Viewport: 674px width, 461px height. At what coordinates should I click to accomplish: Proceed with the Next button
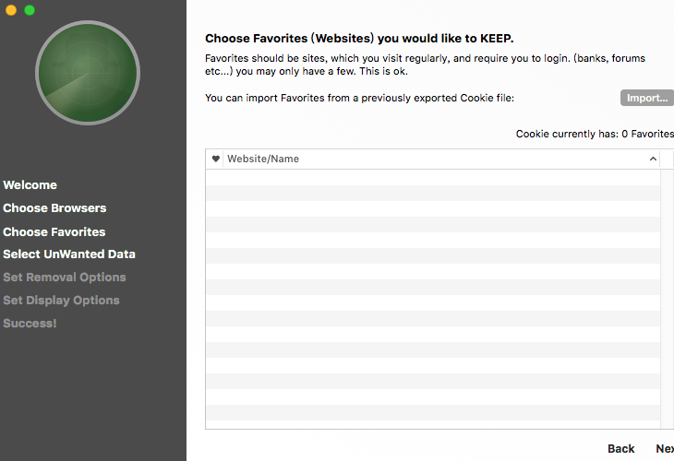pyautogui.click(x=665, y=448)
